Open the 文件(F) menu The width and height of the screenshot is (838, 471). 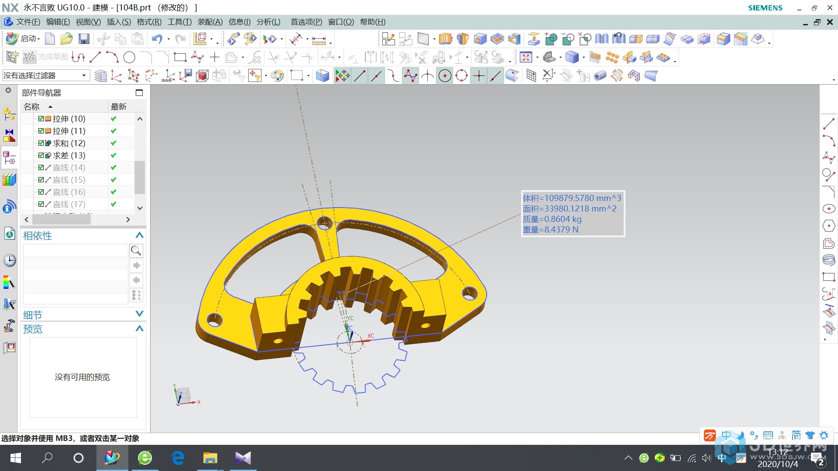pos(28,22)
